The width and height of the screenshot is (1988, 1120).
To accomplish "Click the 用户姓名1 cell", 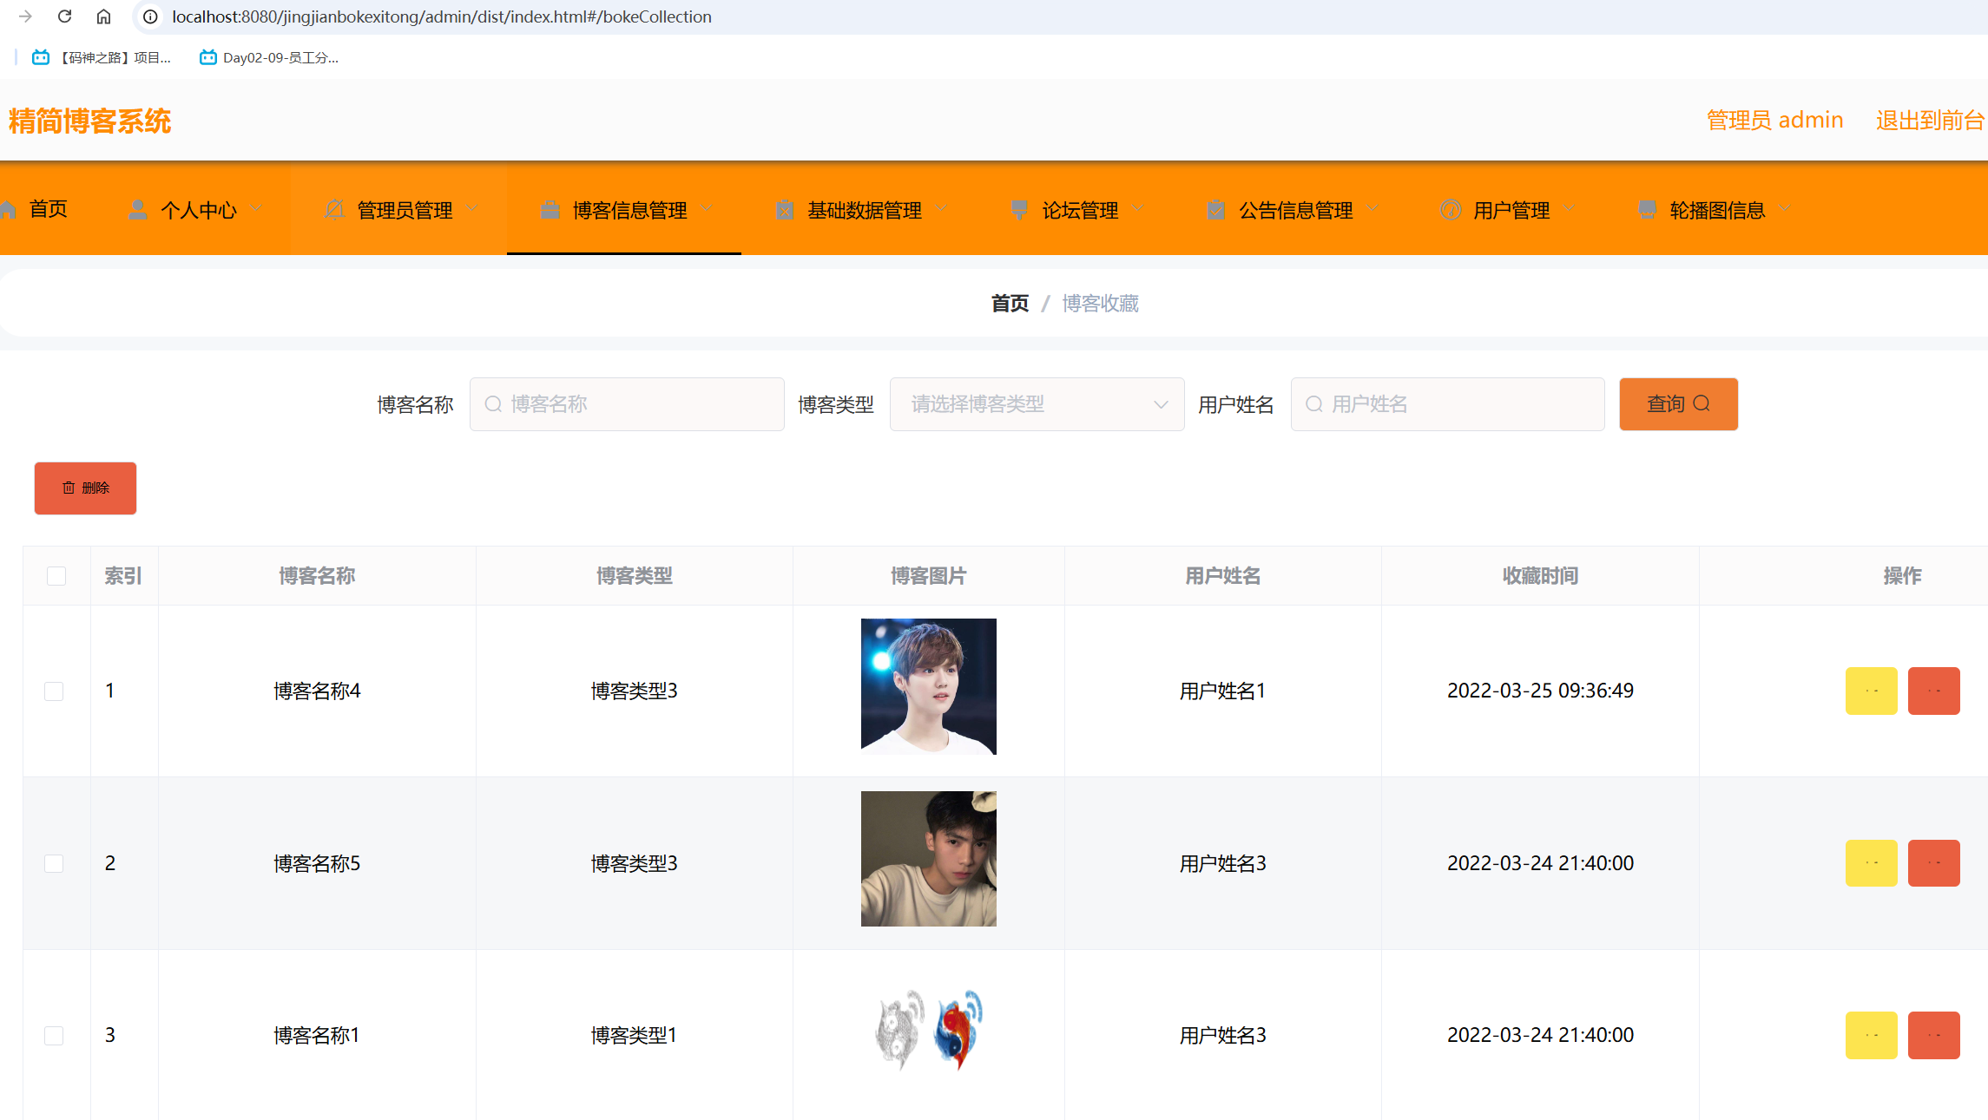I will click(x=1222, y=691).
